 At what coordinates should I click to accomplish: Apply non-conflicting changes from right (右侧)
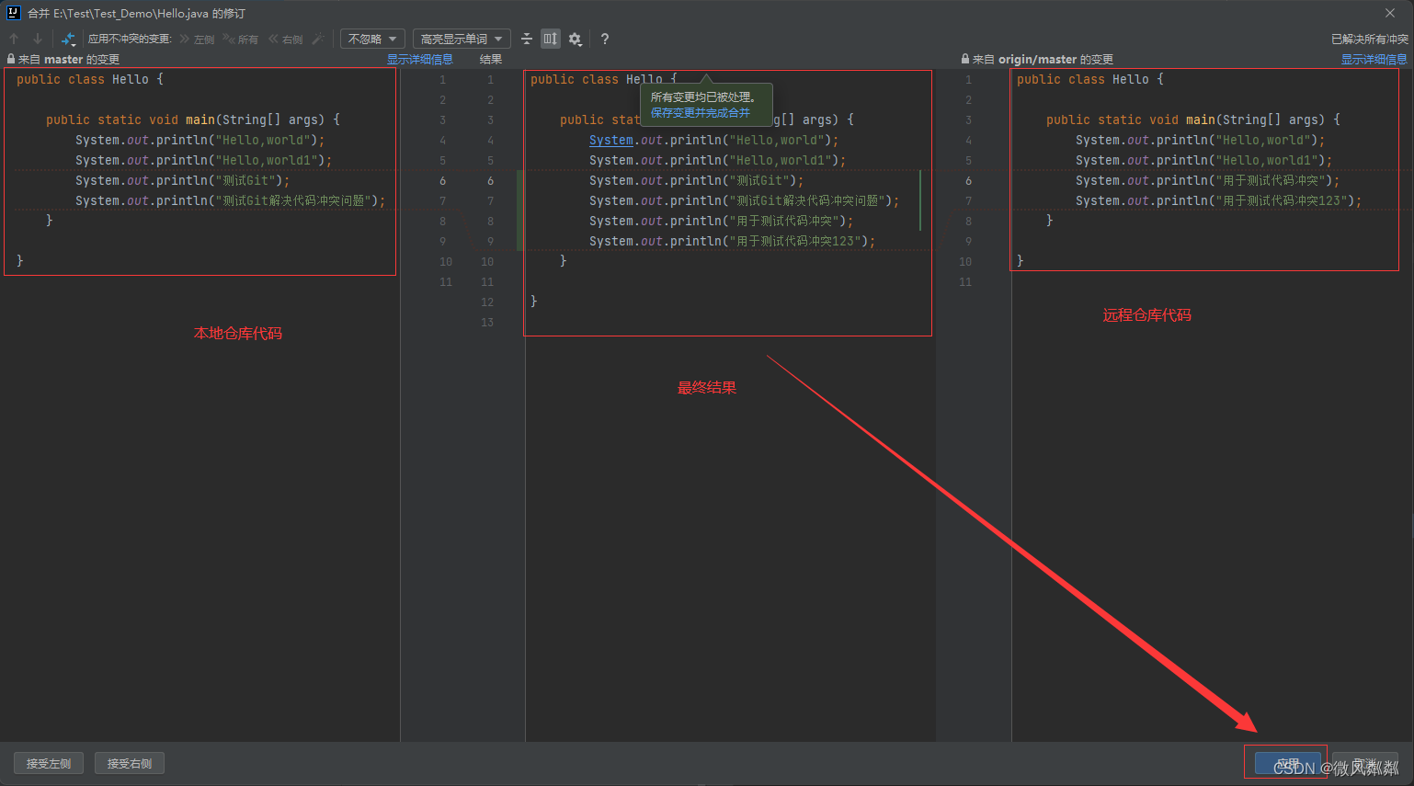click(x=286, y=39)
